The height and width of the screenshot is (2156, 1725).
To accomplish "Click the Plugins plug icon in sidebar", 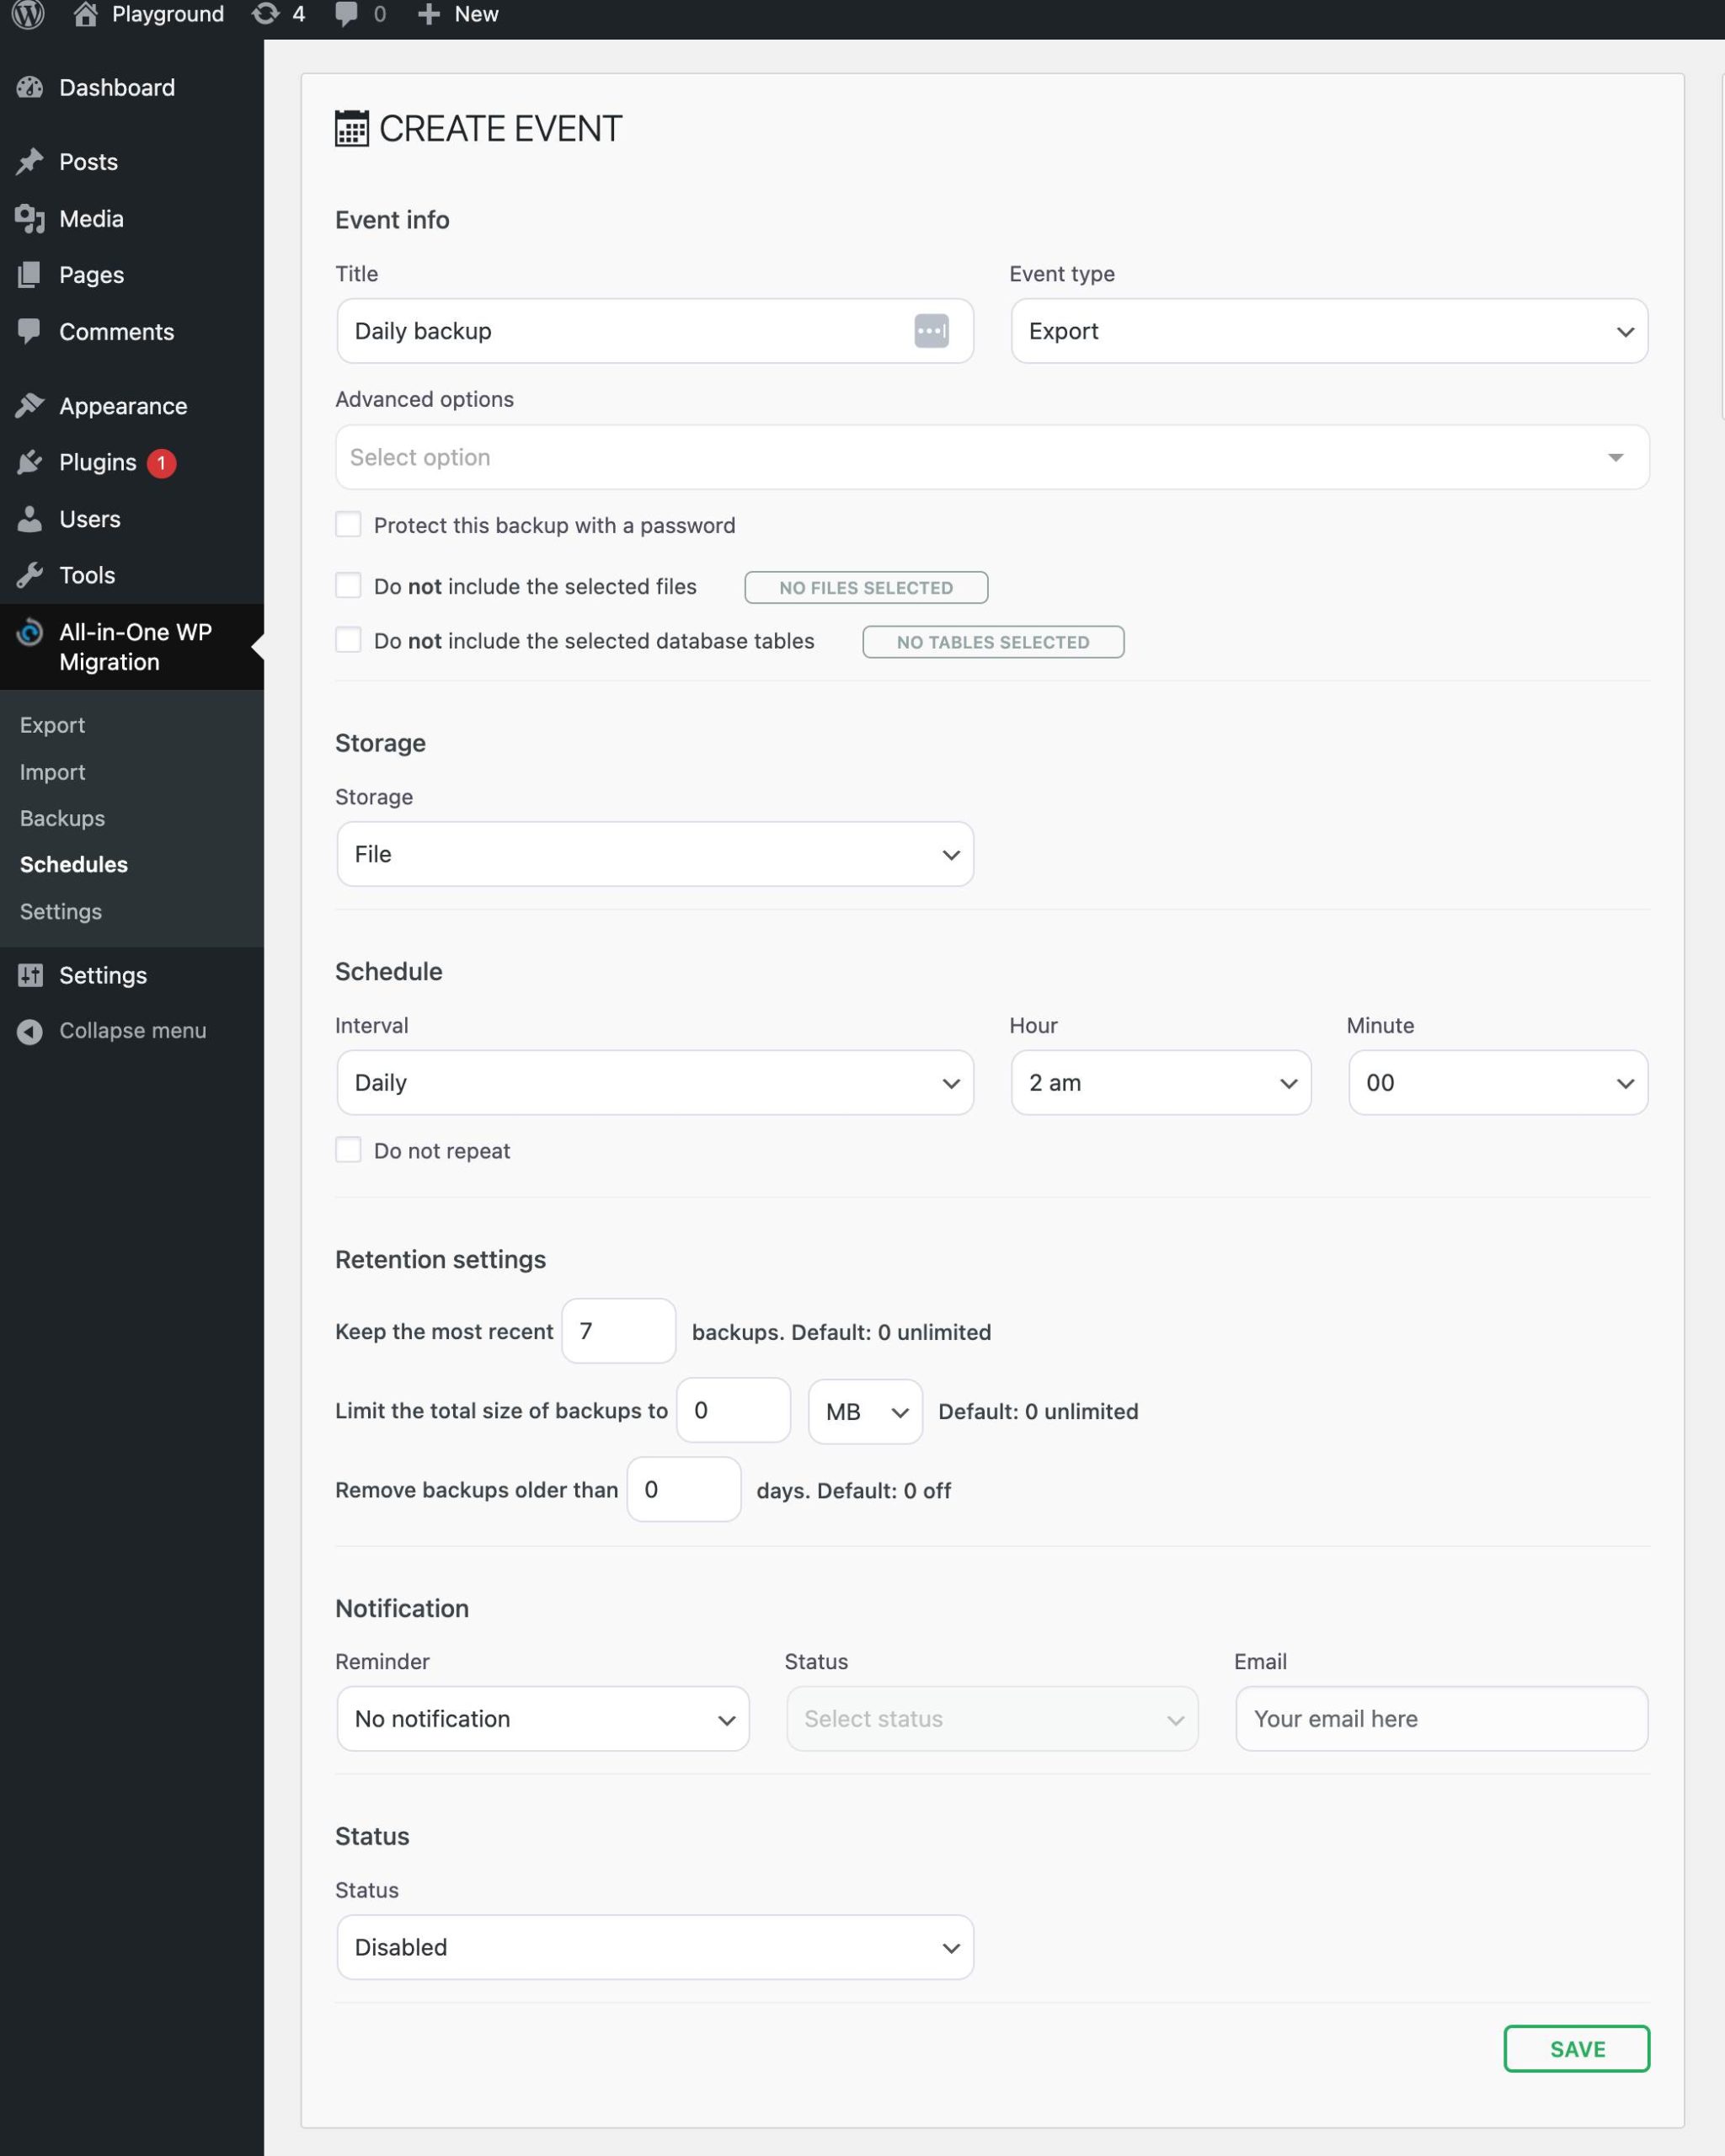I will [x=30, y=462].
